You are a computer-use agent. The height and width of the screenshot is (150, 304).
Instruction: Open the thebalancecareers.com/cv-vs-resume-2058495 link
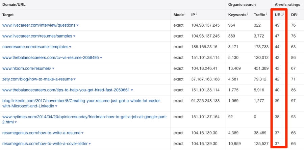pyautogui.click(x=50, y=58)
